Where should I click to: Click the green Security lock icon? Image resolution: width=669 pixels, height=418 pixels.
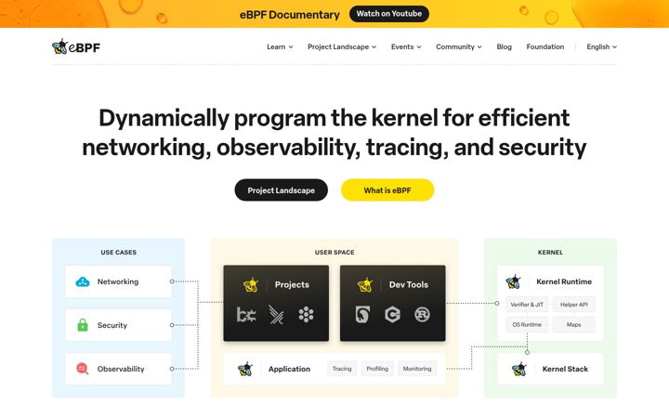coord(83,325)
